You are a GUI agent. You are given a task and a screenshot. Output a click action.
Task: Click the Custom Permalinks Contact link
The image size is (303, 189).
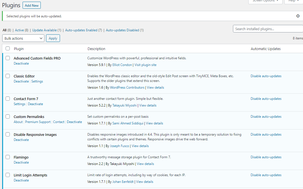(x=59, y=122)
